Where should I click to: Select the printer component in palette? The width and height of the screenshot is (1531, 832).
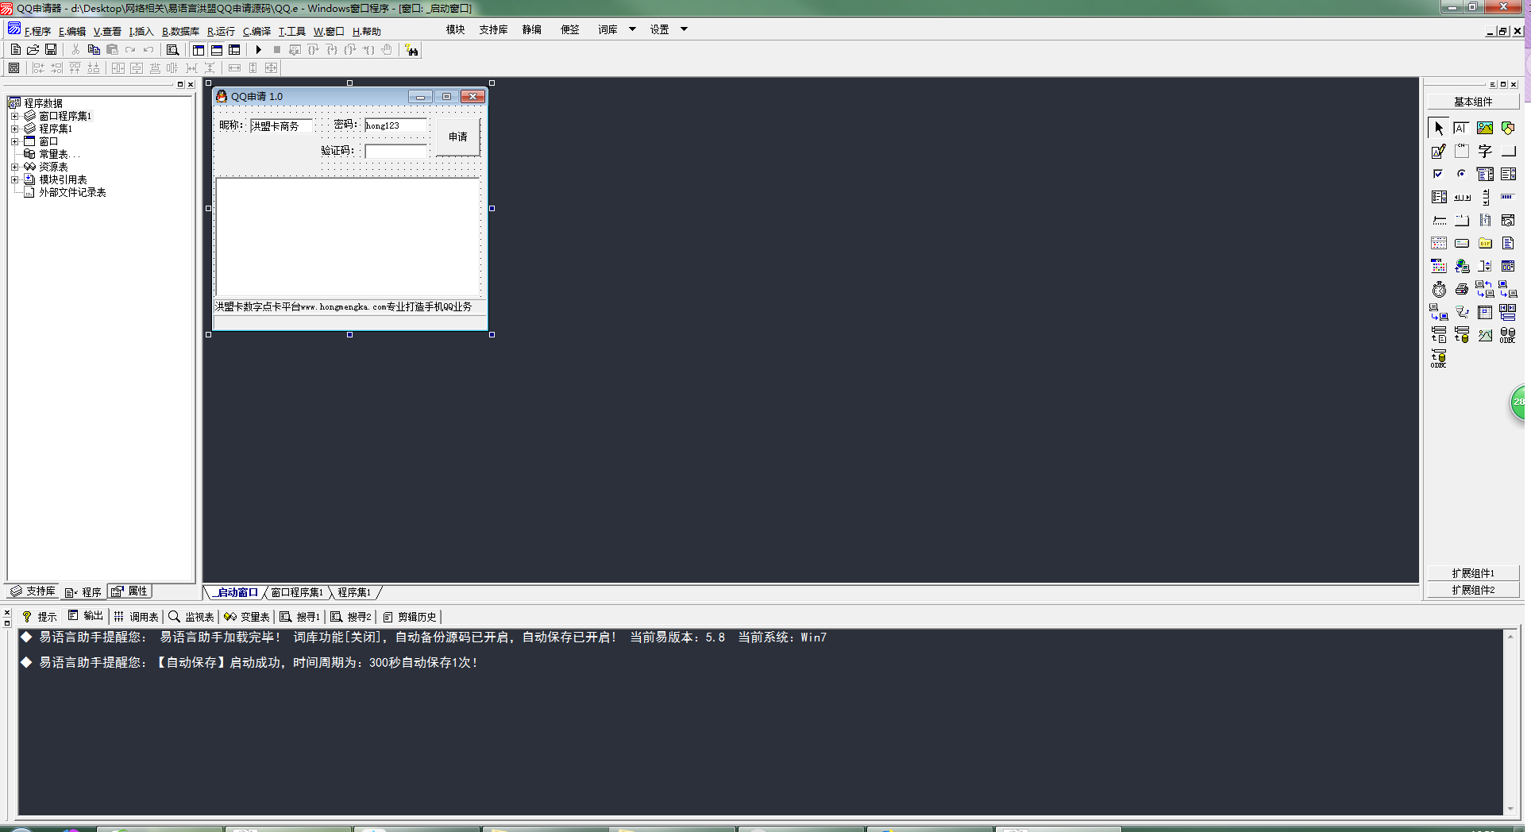pyautogui.click(x=1461, y=290)
